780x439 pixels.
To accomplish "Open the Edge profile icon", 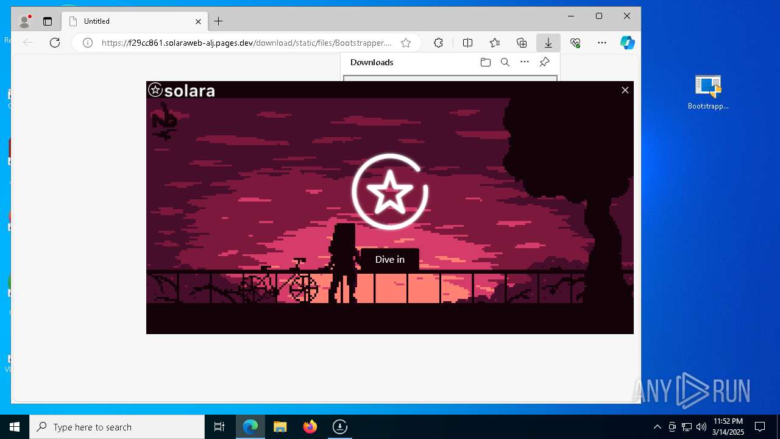I will click(x=25, y=21).
